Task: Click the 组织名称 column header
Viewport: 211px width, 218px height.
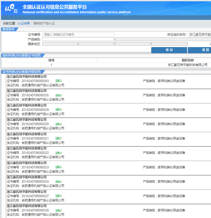Action: click(188, 60)
